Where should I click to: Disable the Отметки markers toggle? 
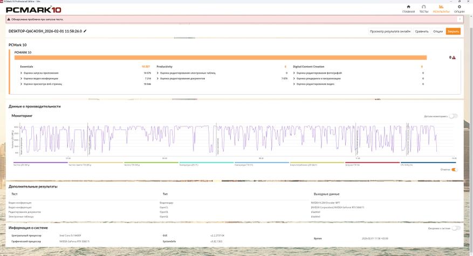[454, 169]
